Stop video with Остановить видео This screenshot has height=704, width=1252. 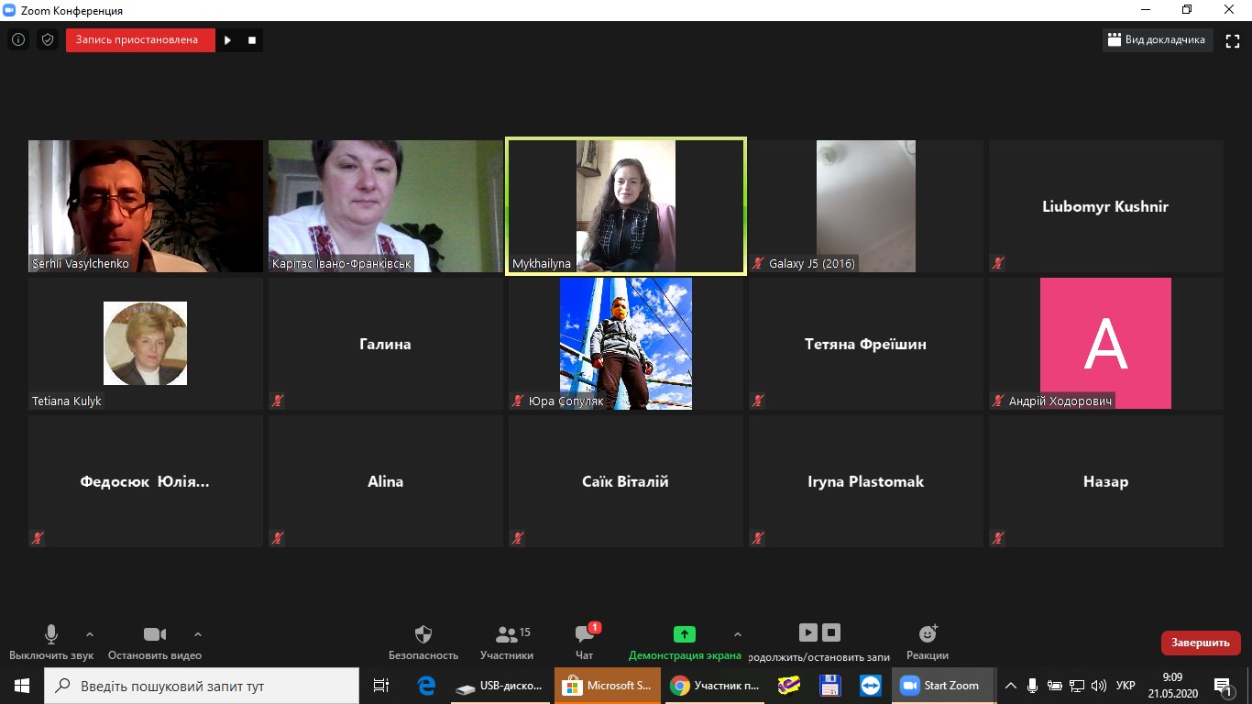(154, 643)
